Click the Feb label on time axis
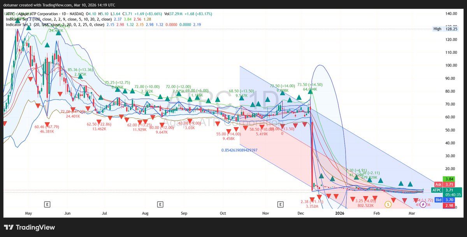Image resolution: width=467 pixels, height=237 pixels. click(377, 214)
